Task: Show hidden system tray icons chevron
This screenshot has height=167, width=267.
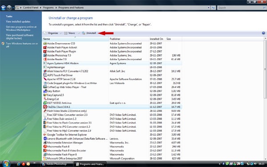Action: [219, 164]
